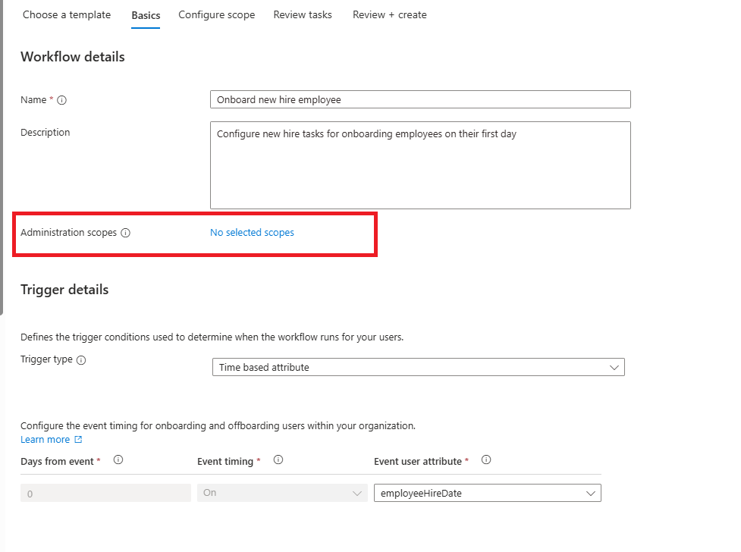Click the Trigger type info icon
Screen dimensions: 741x552
[x=81, y=360]
